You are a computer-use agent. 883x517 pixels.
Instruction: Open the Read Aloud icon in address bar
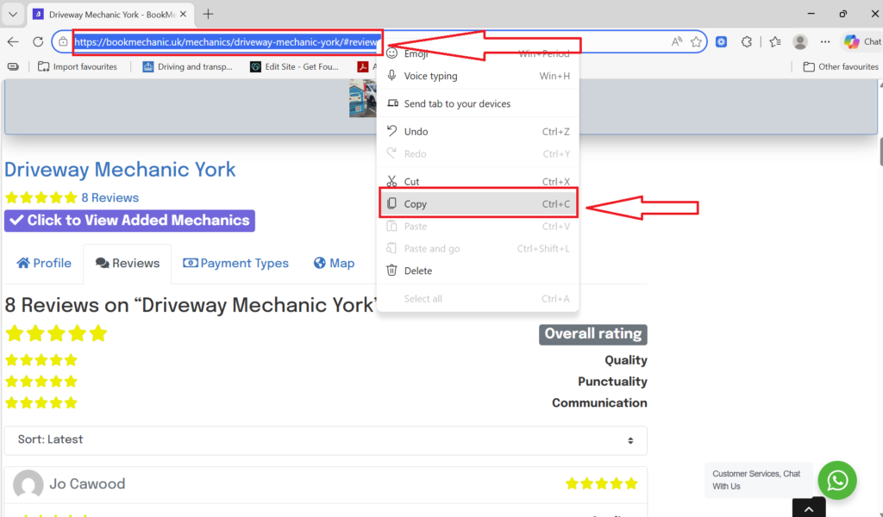click(677, 41)
